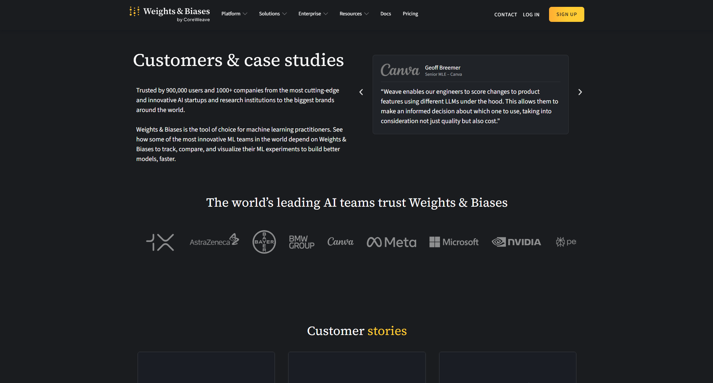The width and height of the screenshot is (713, 383).
Task: Show the next testimonial with right arrow
Action: pos(580,92)
